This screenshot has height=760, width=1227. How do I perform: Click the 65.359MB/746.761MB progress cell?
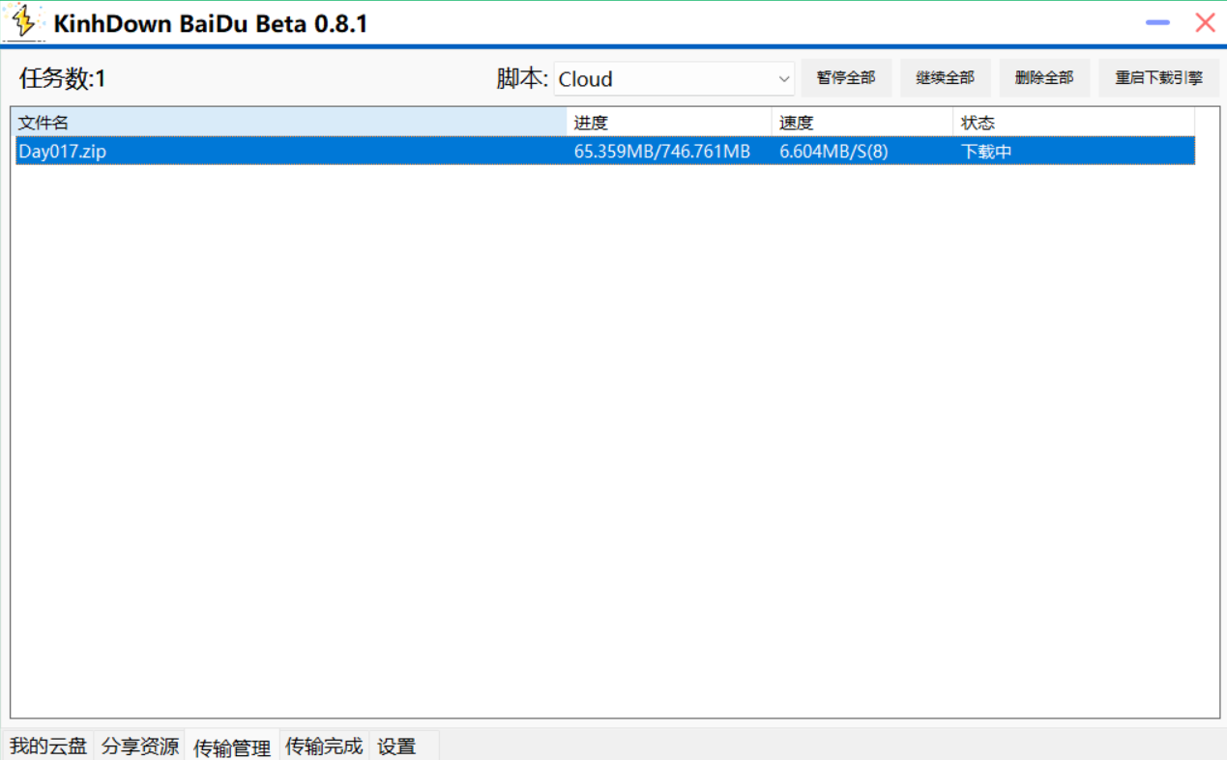(662, 151)
